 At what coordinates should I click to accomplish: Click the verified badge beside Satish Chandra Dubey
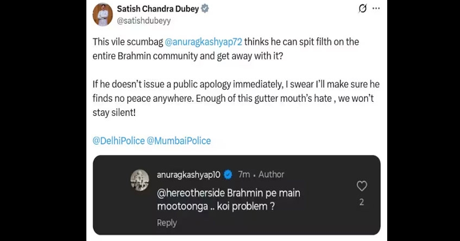click(x=205, y=9)
